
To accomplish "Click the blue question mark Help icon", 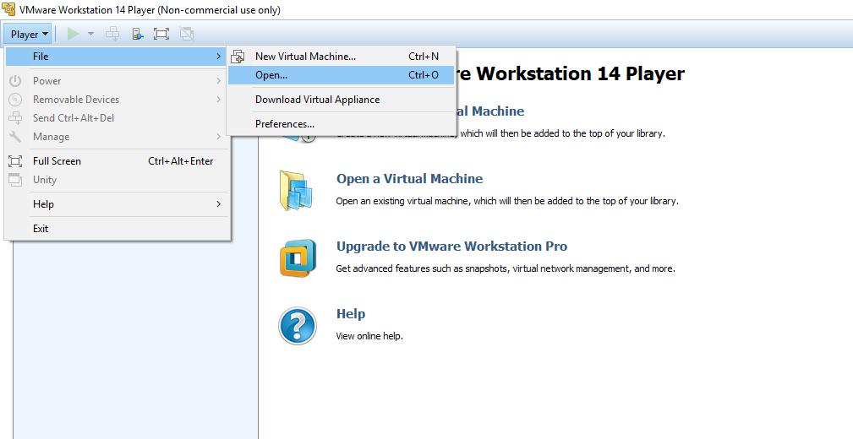I will (x=298, y=326).
